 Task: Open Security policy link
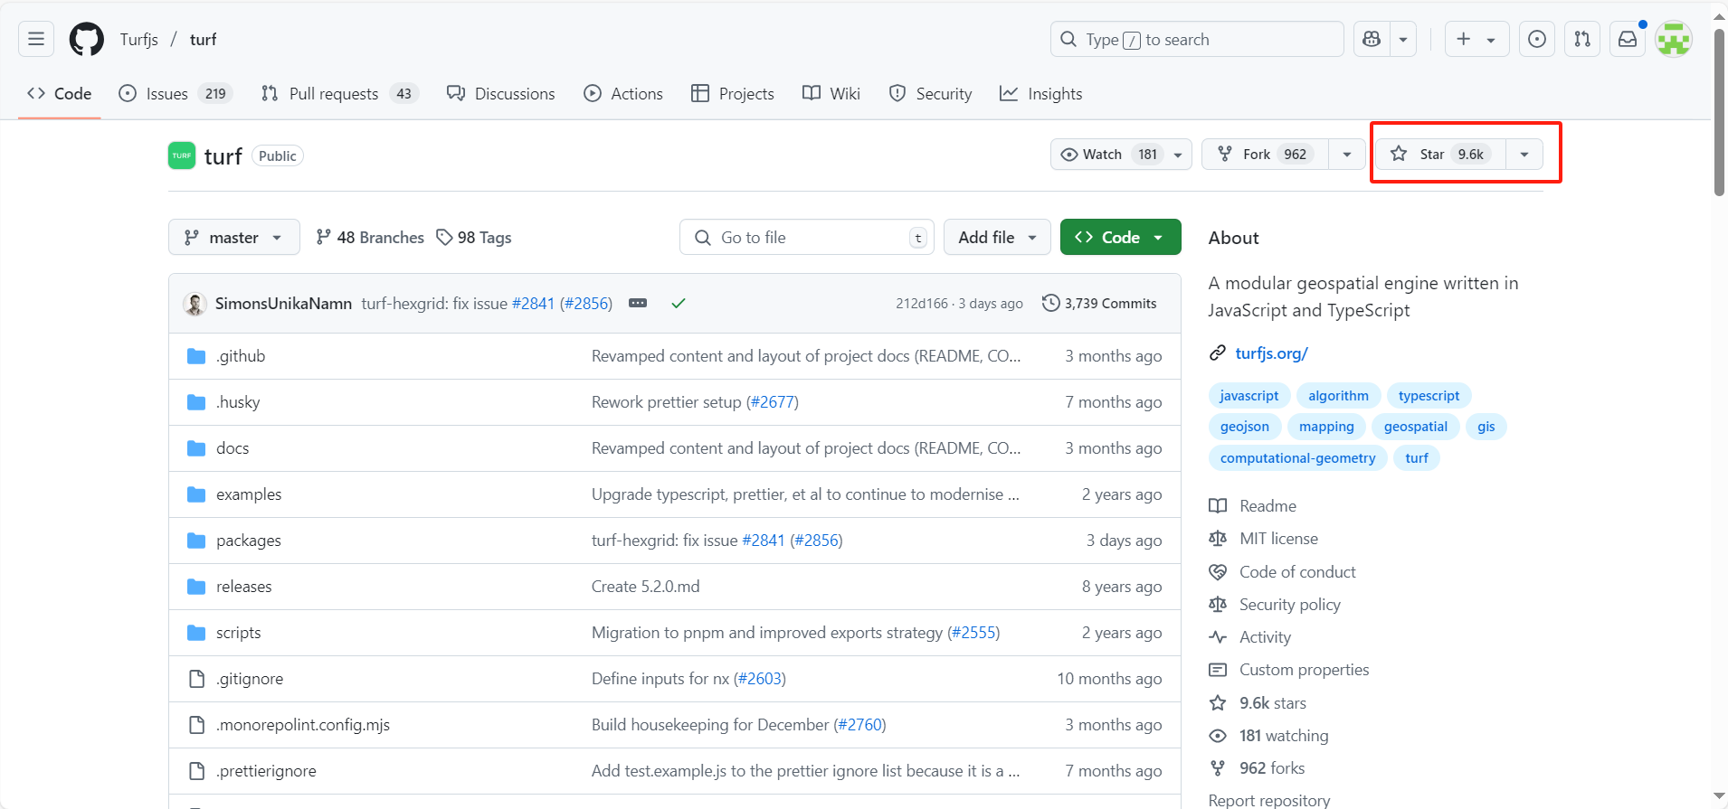coord(1275,605)
